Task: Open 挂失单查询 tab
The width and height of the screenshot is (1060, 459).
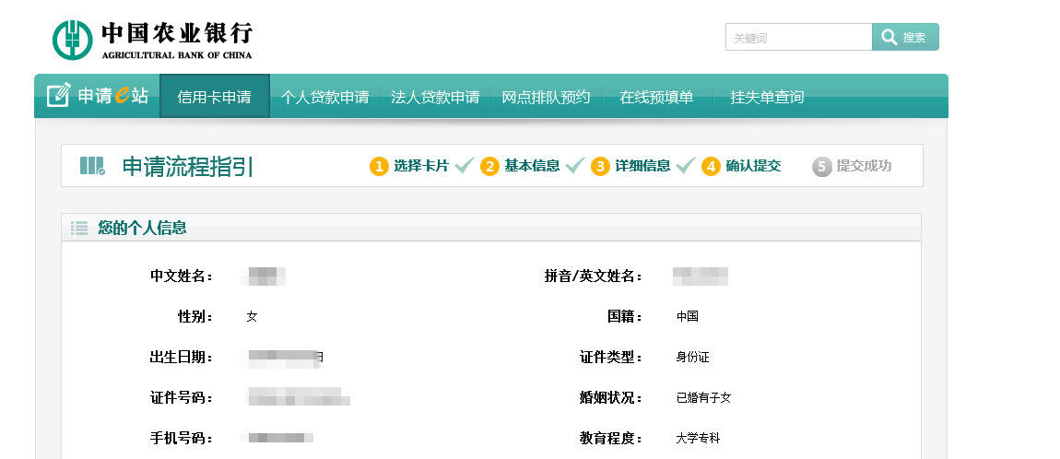Action: click(767, 97)
